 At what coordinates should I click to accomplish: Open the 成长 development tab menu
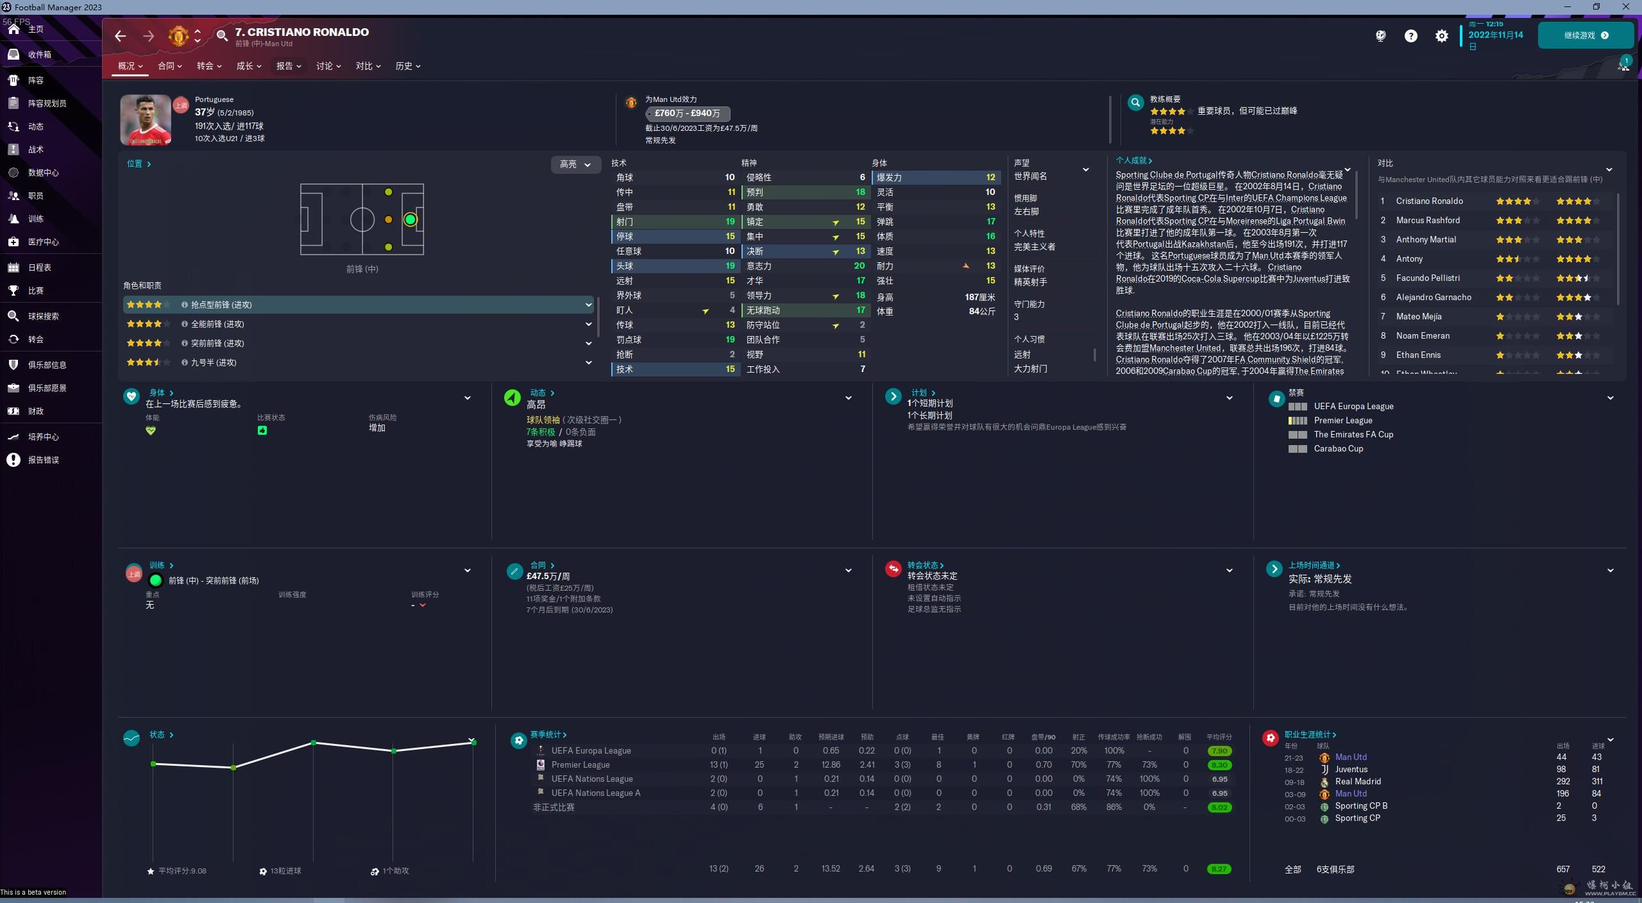coord(249,66)
